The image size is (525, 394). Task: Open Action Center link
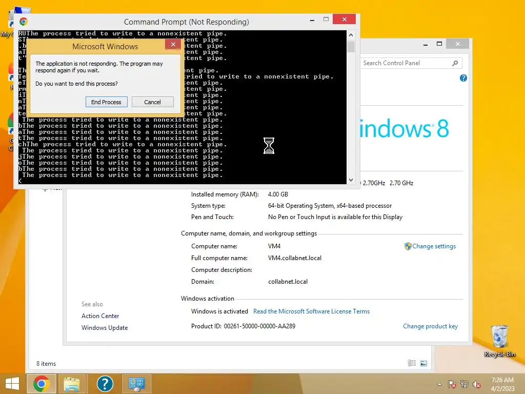[x=100, y=316]
